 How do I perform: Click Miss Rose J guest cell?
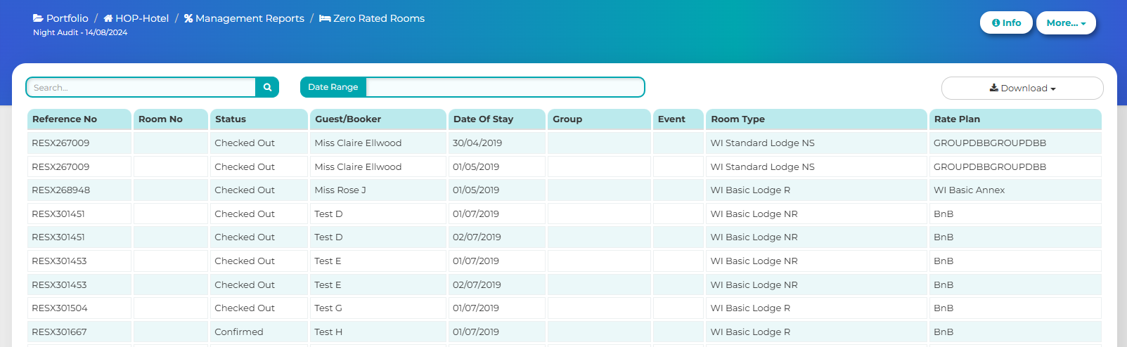378,190
